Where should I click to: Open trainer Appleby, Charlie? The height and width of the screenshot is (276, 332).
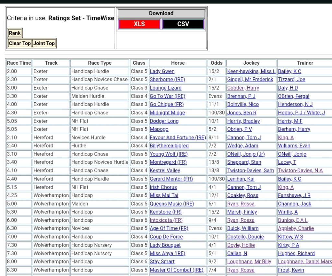click(x=296, y=228)
